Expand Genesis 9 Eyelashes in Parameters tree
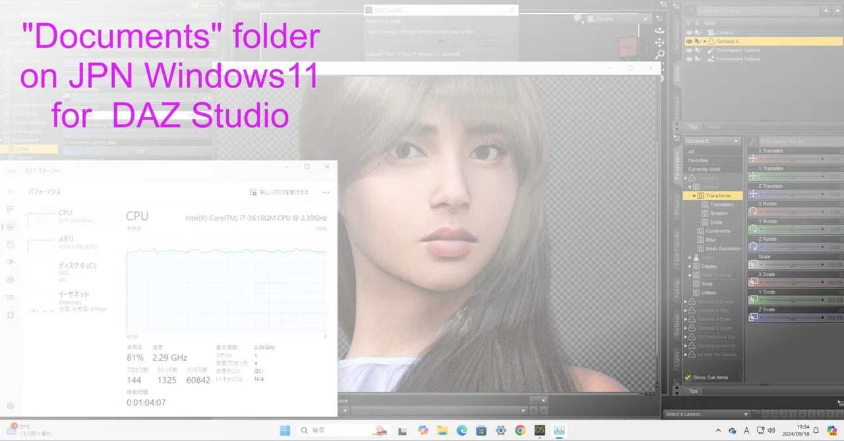 click(686, 301)
